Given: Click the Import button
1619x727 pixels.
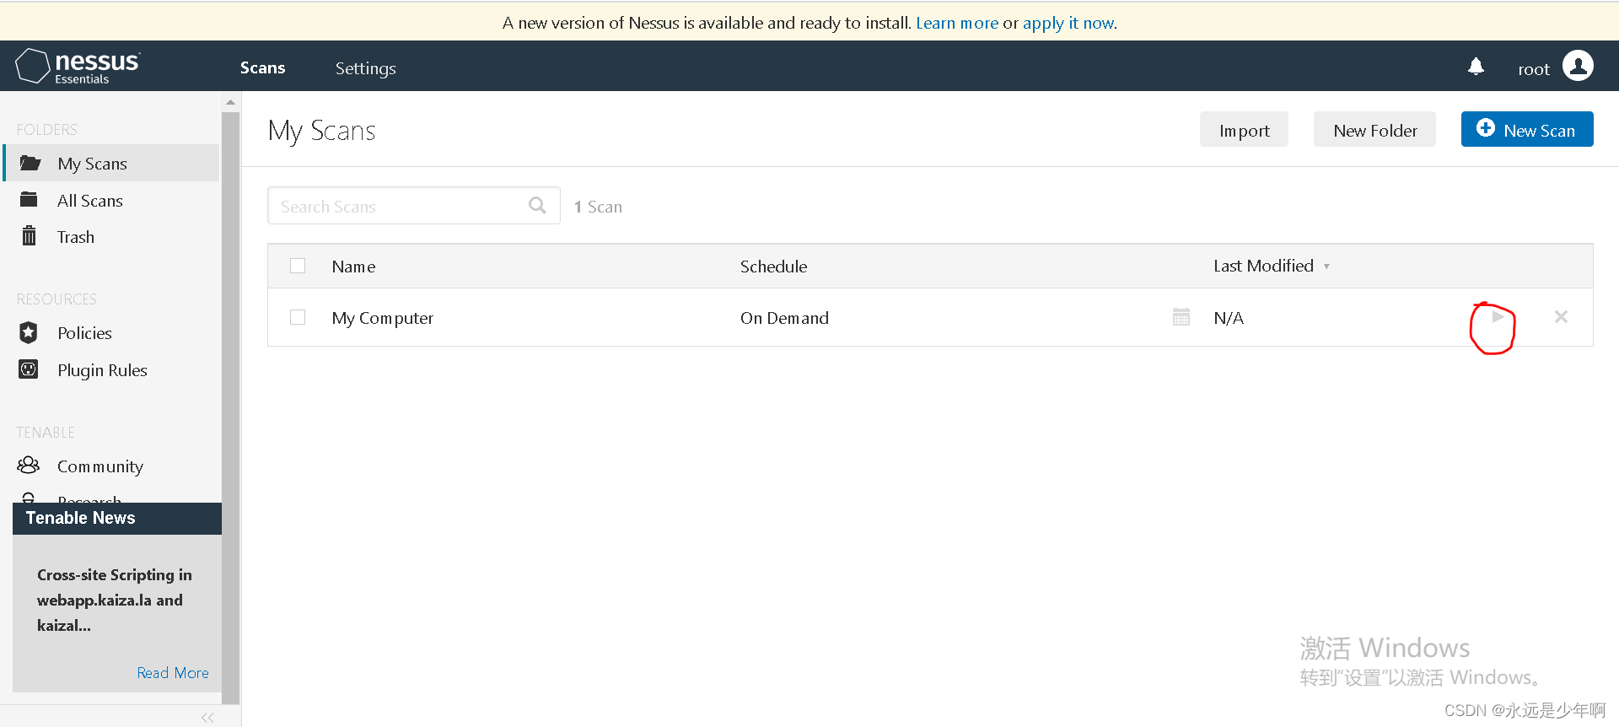Looking at the screenshot, I should pos(1244,130).
